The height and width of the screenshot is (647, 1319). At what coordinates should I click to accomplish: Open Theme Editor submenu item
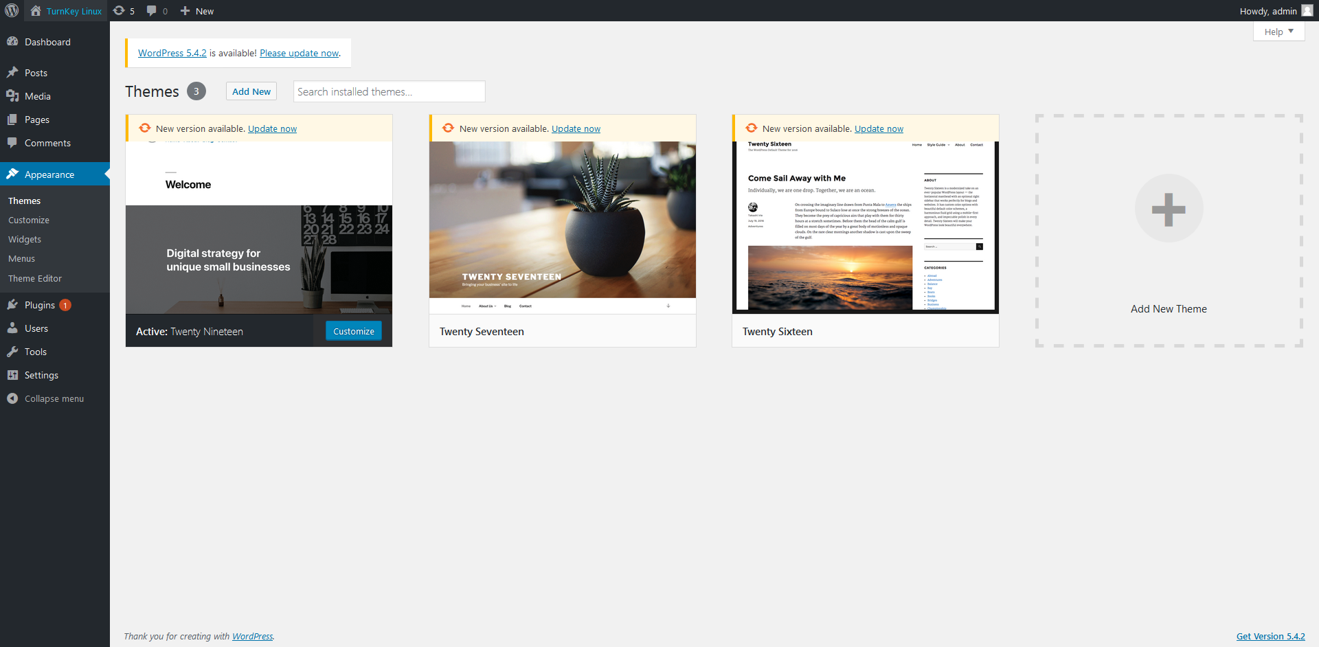tap(35, 278)
